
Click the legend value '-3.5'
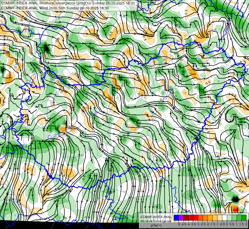pos(193,224)
